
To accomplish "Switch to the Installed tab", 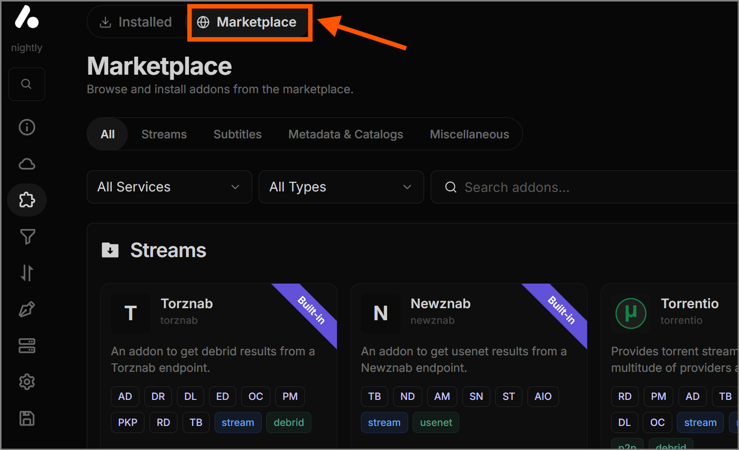I will click(x=136, y=22).
